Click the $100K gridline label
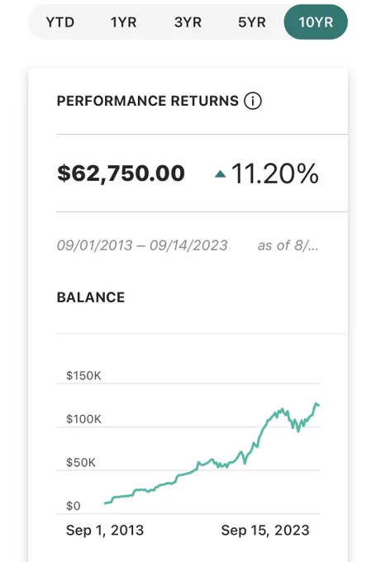Viewport: 376px width, 562px height. pyautogui.click(x=83, y=419)
